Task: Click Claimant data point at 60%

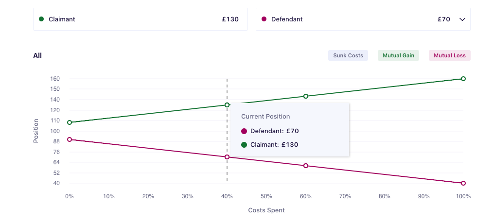Action: click(306, 96)
